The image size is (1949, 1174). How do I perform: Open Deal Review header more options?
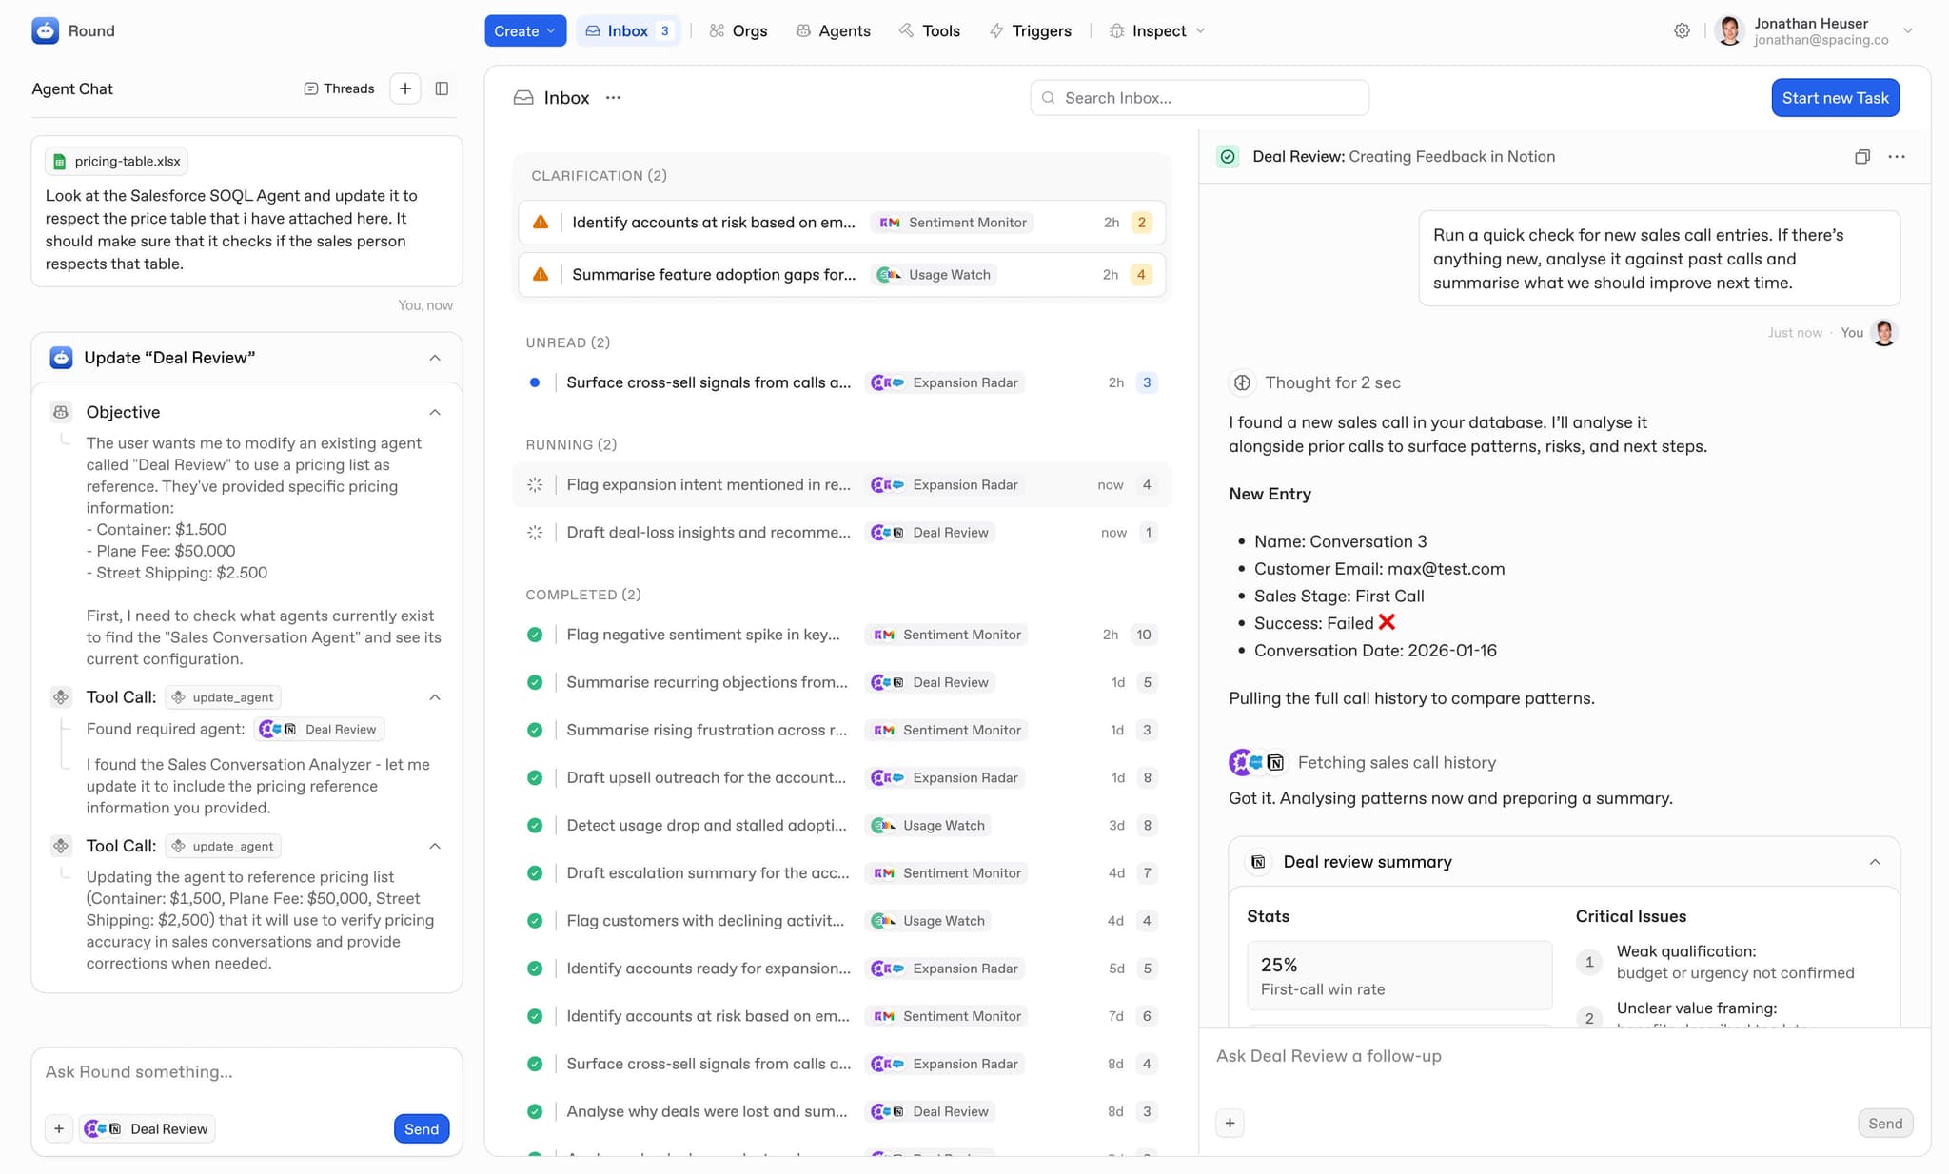point(1897,157)
